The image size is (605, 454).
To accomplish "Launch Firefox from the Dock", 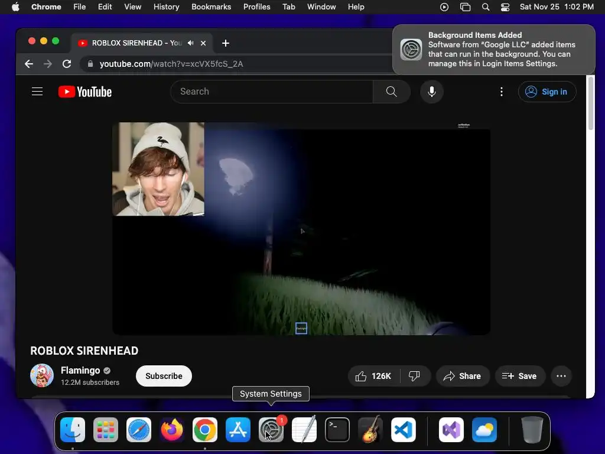I will pos(172,430).
